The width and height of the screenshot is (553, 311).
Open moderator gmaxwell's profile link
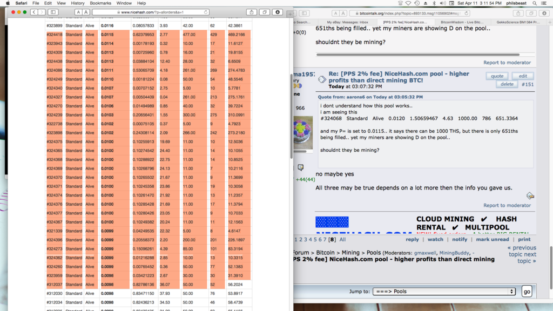(x=424, y=253)
